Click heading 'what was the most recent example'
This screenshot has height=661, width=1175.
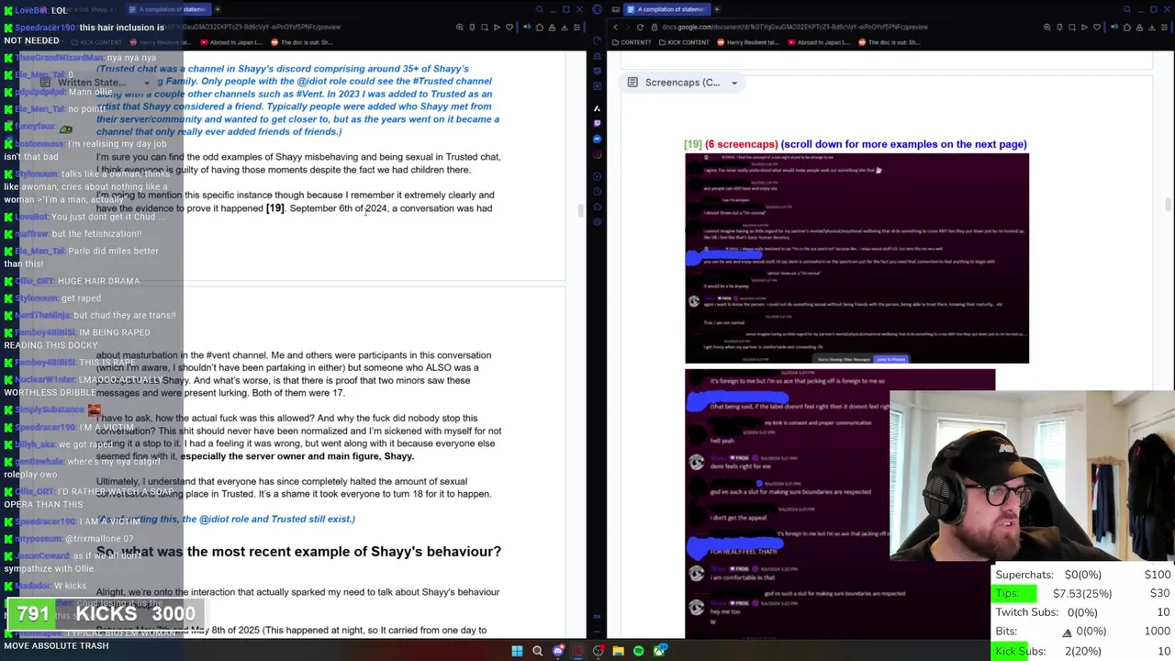click(x=298, y=552)
